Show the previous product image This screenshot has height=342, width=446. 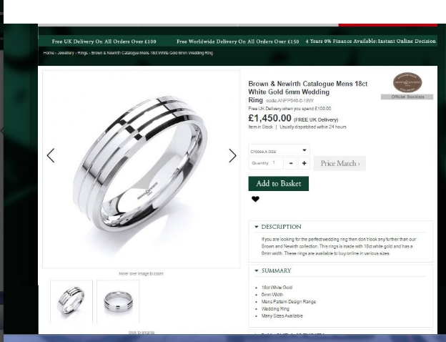(x=51, y=156)
